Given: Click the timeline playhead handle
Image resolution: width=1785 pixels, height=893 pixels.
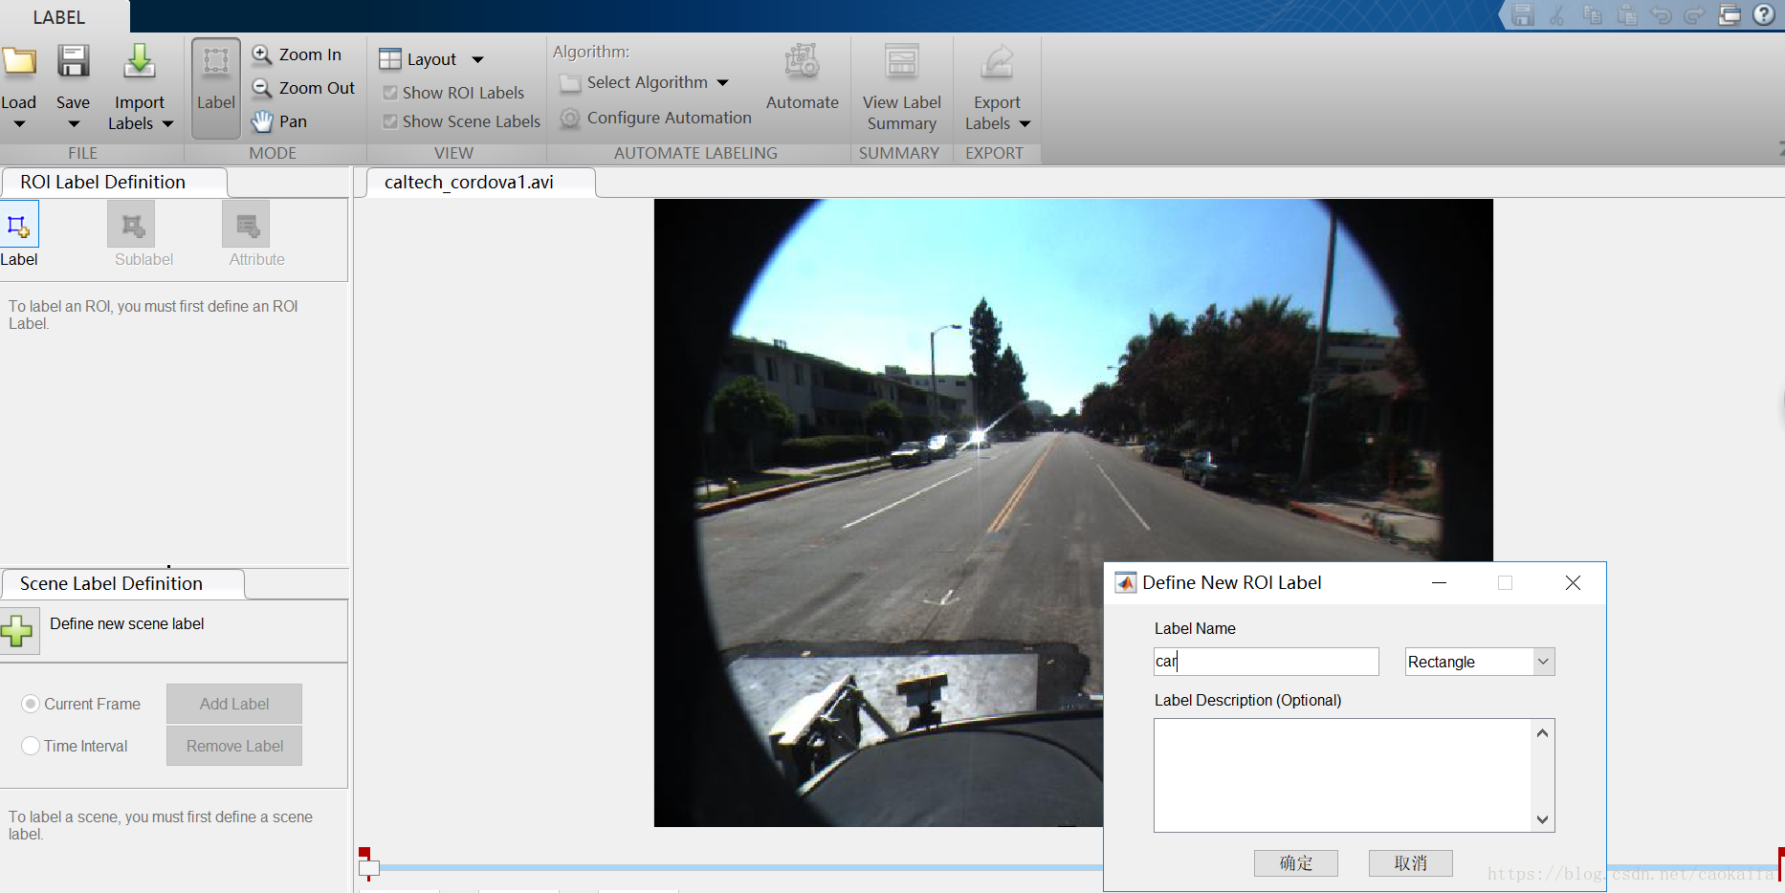Looking at the screenshot, I should coord(369,868).
